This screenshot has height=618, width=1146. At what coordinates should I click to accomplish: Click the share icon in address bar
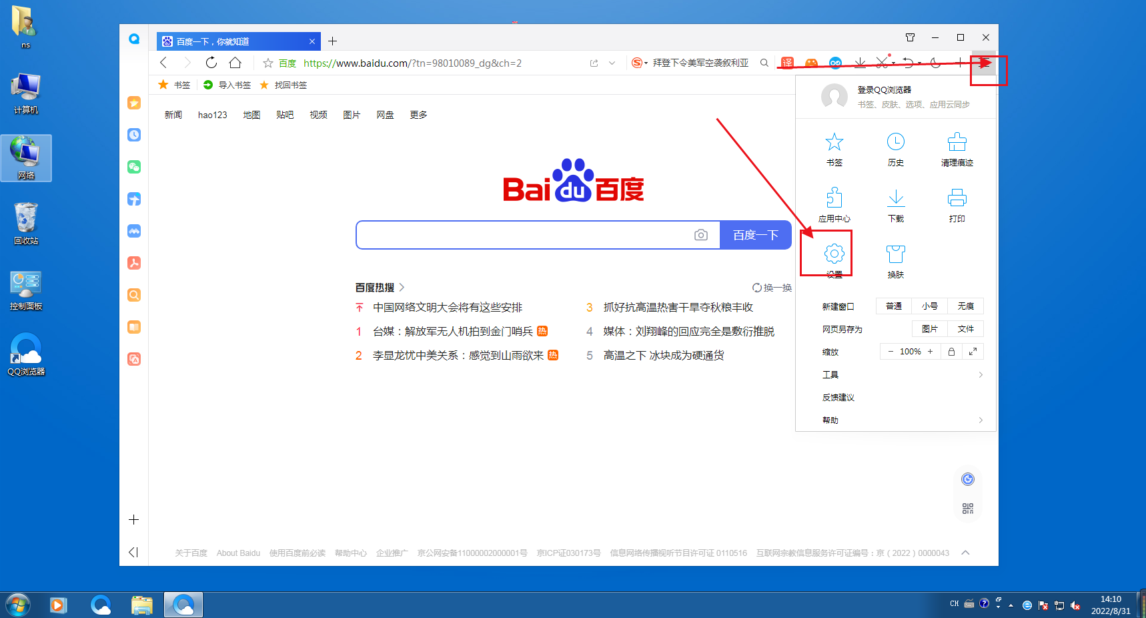coord(594,63)
